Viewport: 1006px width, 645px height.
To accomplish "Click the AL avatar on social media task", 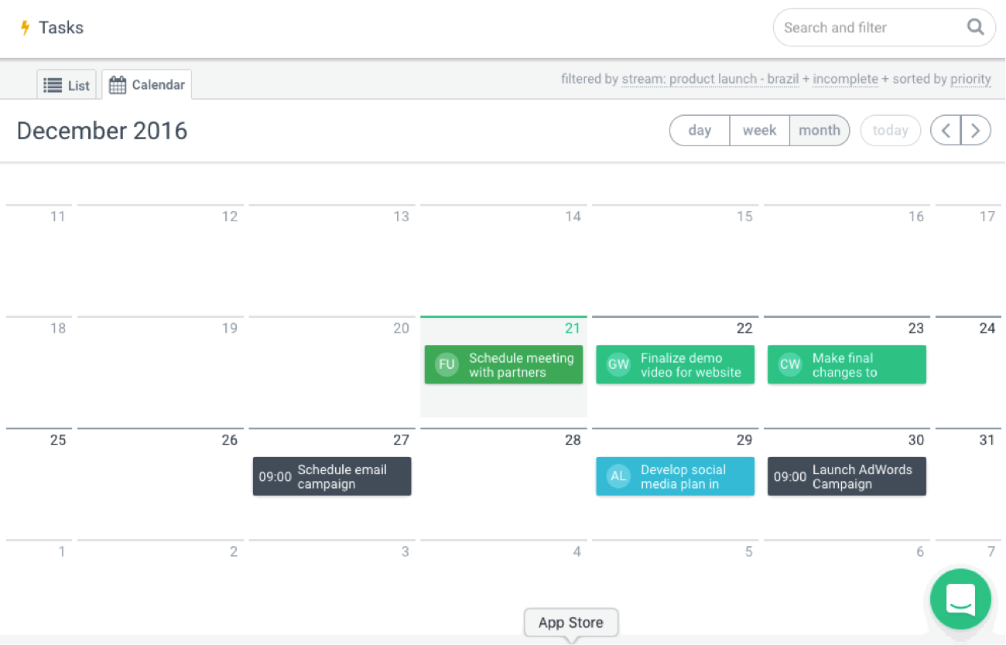I will (x=618, y=476).
